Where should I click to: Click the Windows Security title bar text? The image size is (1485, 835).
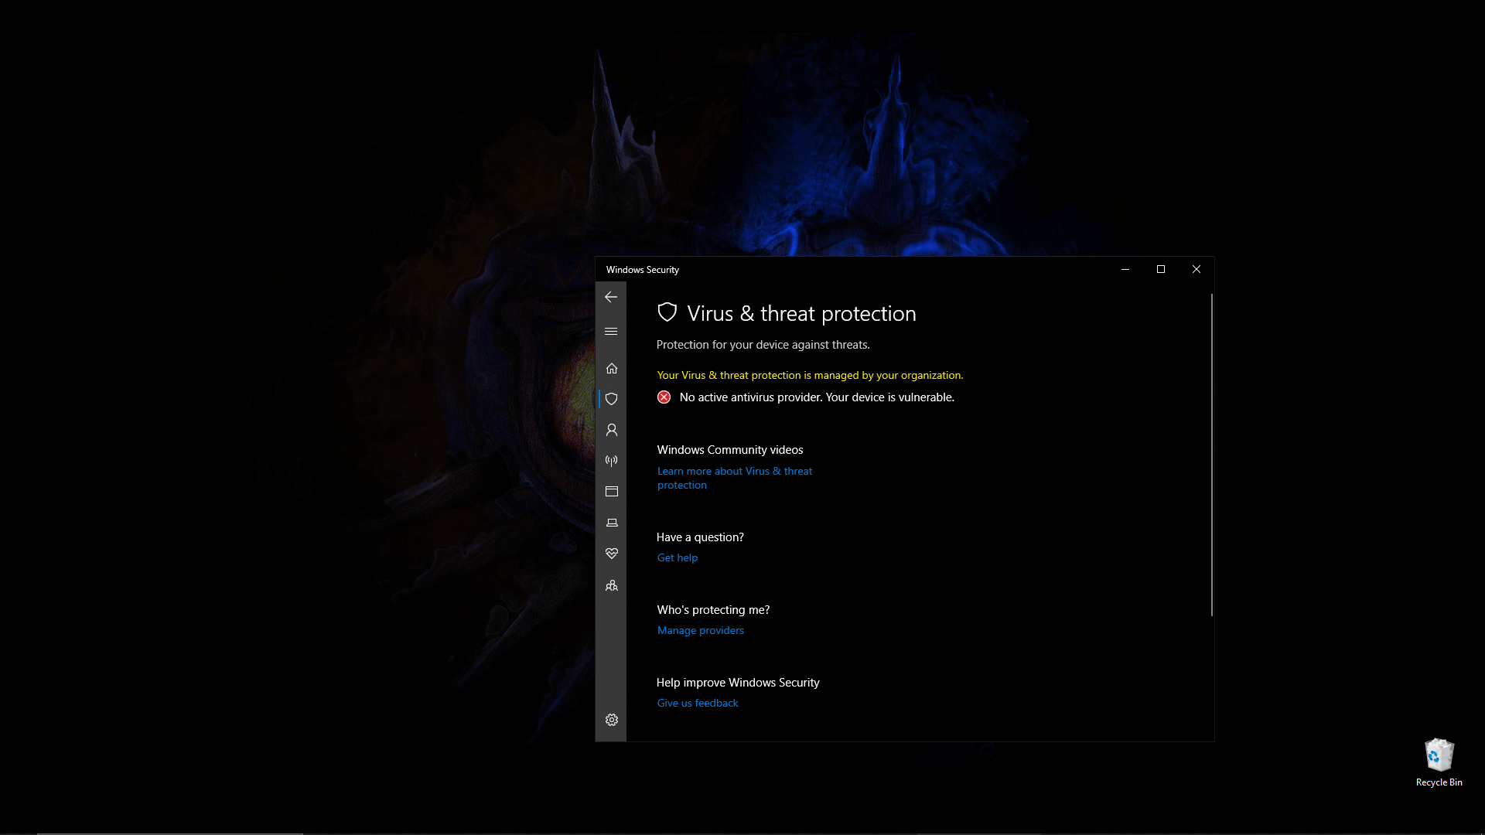click(643, 270)
